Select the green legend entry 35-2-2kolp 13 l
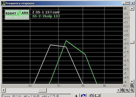136x97 pixels. pyautogui.click(x=46, y=16)
